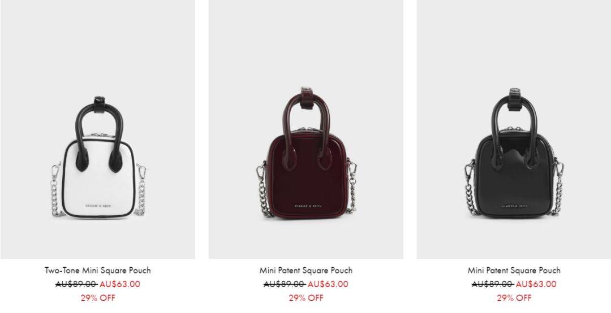
Task: Click the crossed-out AU$89.00 under the burgundy pouch
Action: click(284, 284)
